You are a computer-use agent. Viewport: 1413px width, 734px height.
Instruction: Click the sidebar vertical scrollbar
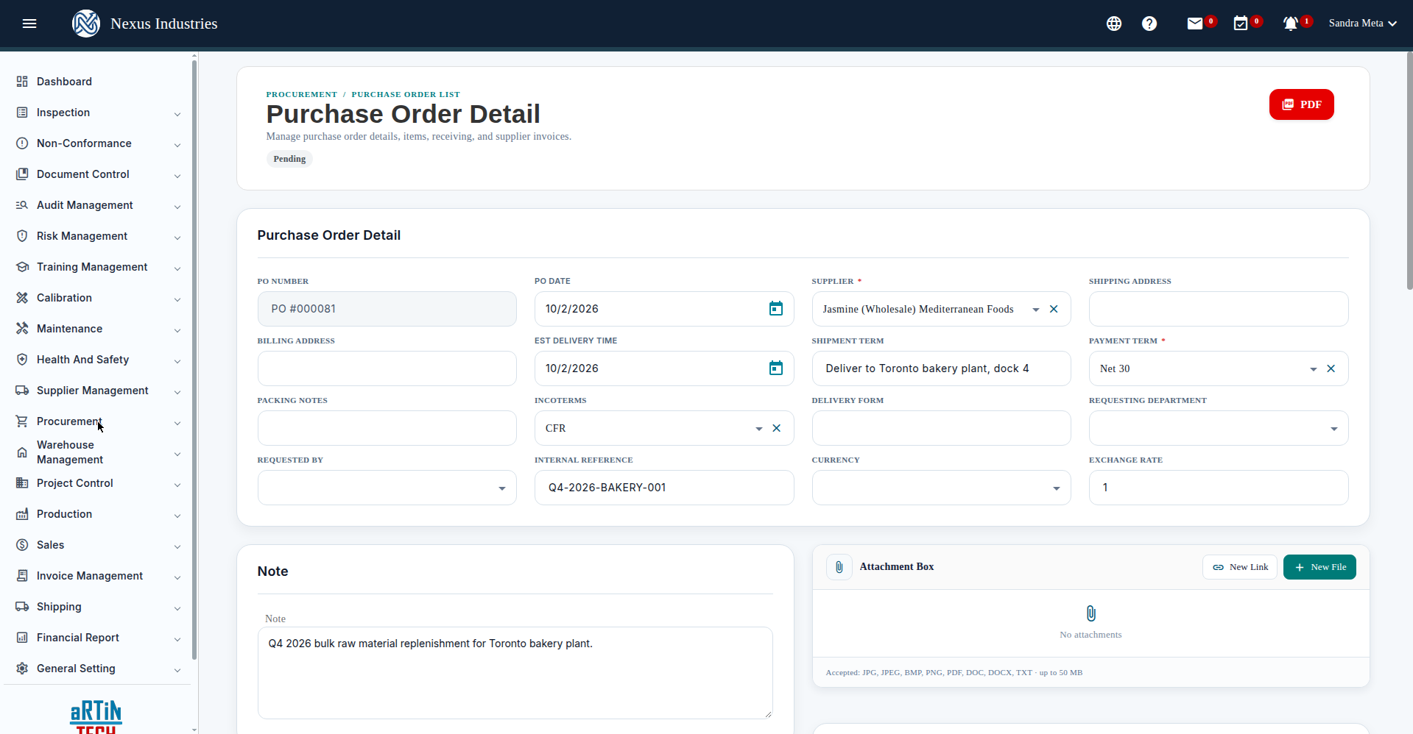click(x=194, y=360)
